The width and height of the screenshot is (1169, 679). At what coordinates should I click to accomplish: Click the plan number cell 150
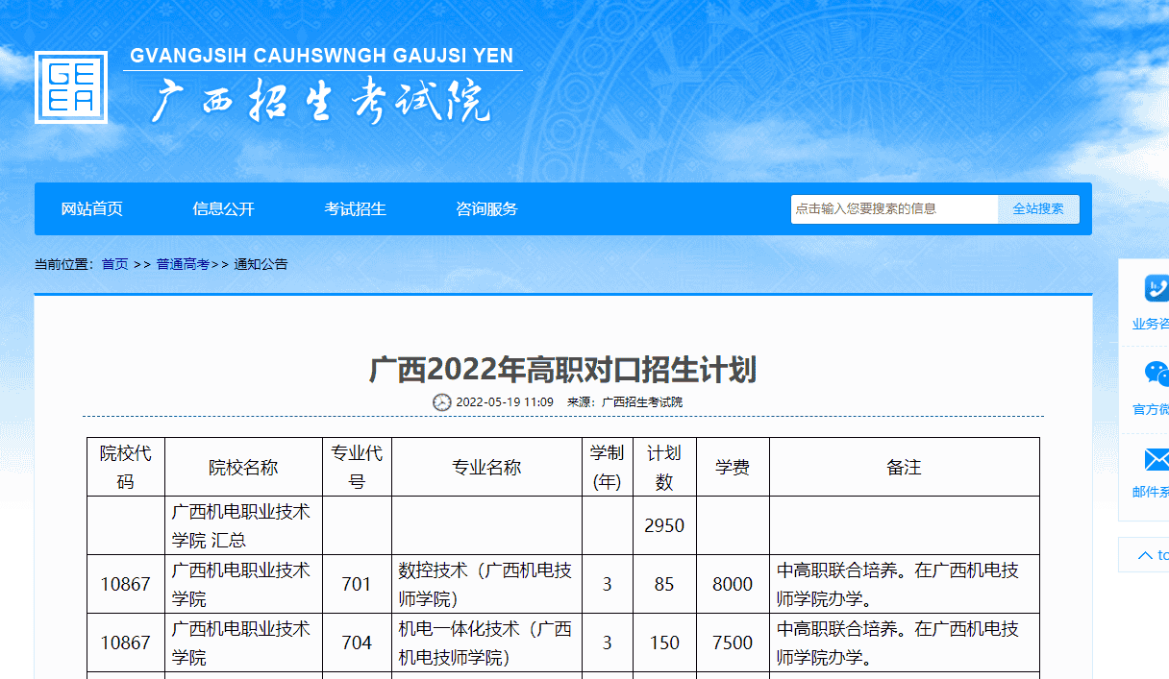[664, 643]
